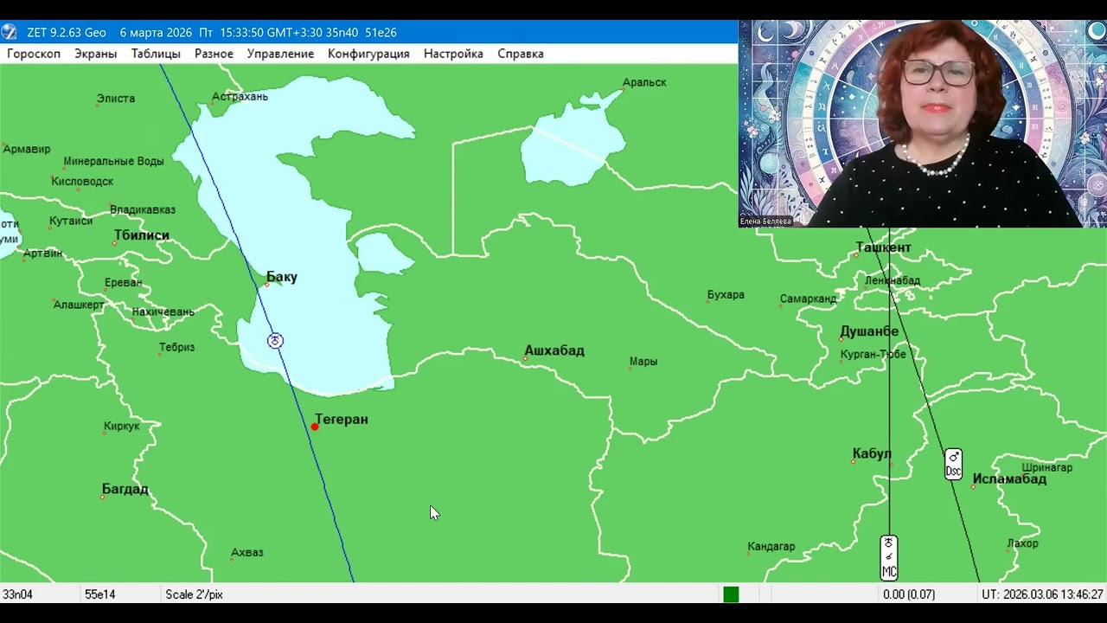Click the Душанбе city label
This screenshot has width=1107, height=623.
[x=869, y=331]
